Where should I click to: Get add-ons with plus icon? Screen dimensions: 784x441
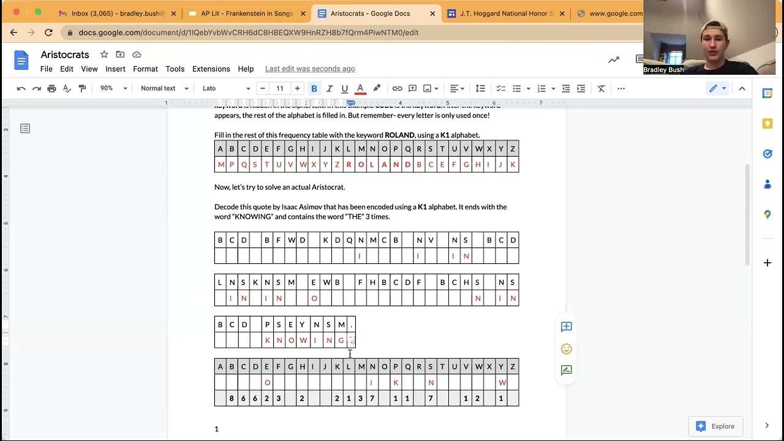click(x=767, y=263)
